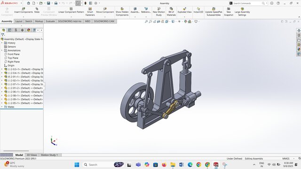Choose the Mate tool
The width and height of the screenshot is (301, 169).
pyautogui.click(x=37, y=10)
